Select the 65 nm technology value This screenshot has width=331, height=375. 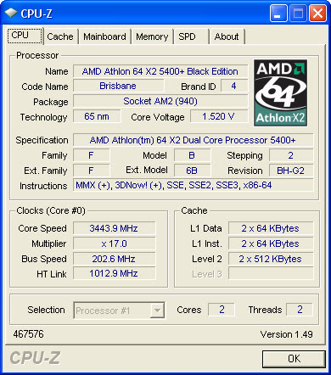point(97,116)
